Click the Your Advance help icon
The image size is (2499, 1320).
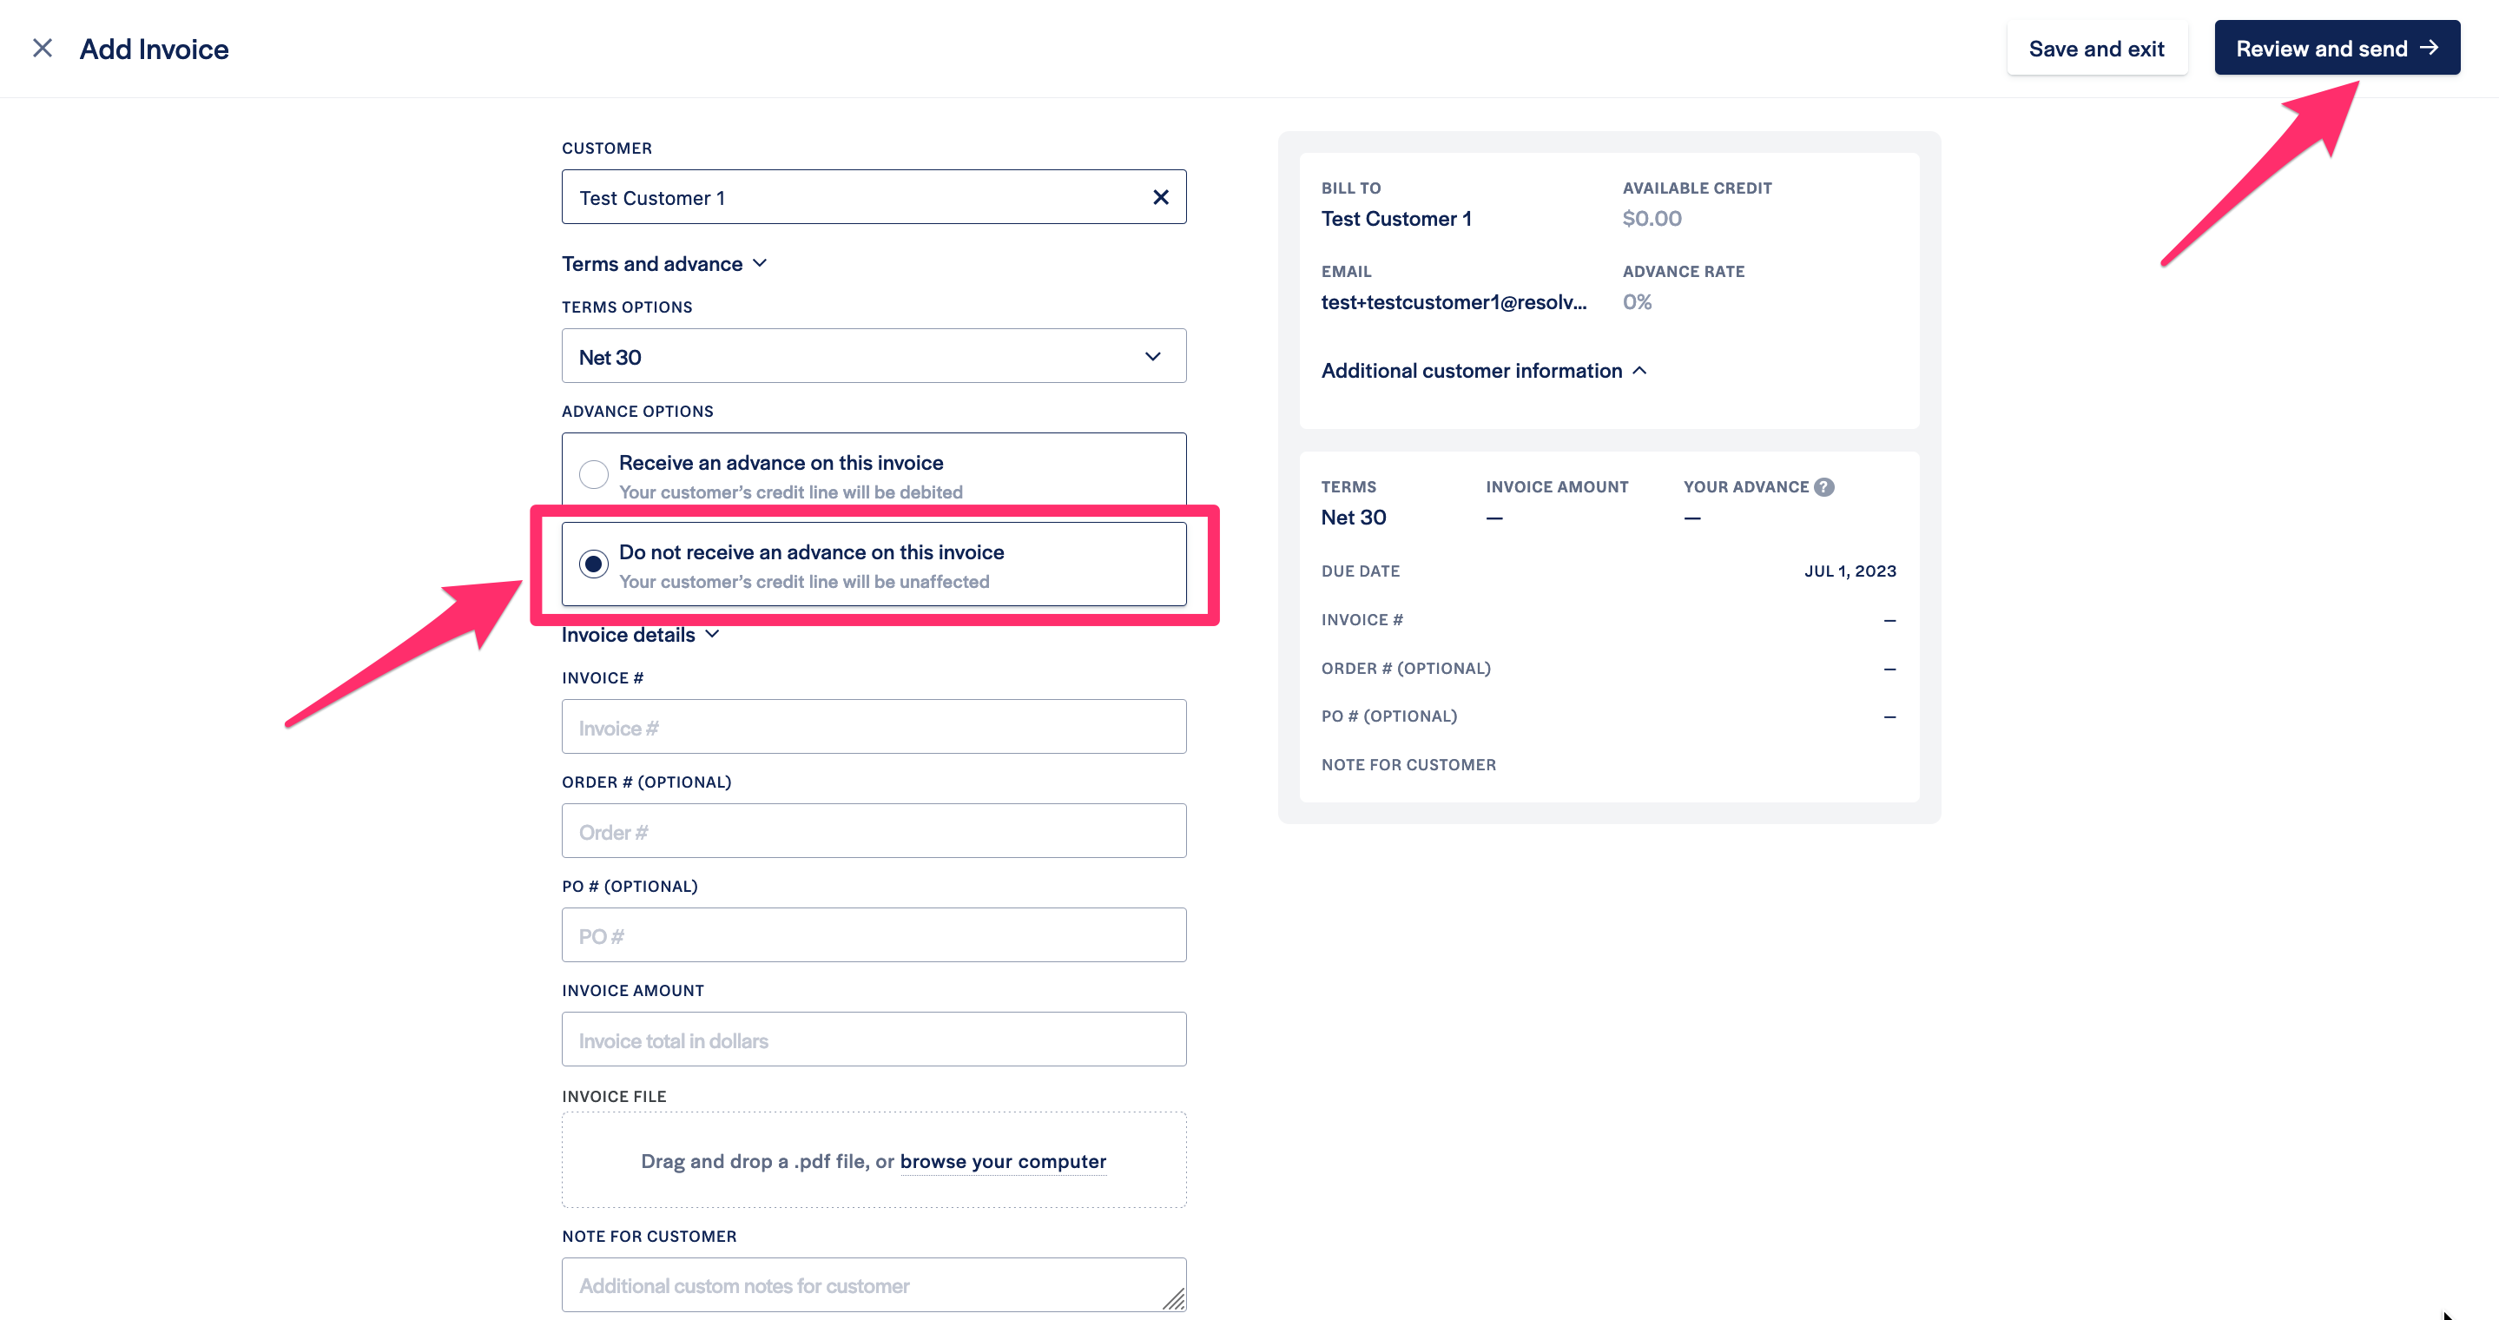click(x=1823, y=487)
